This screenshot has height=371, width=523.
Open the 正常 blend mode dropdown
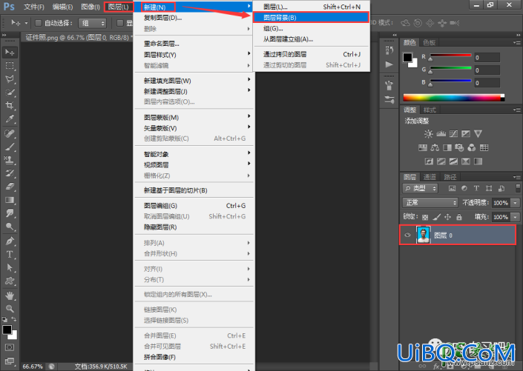pos(430,202)
